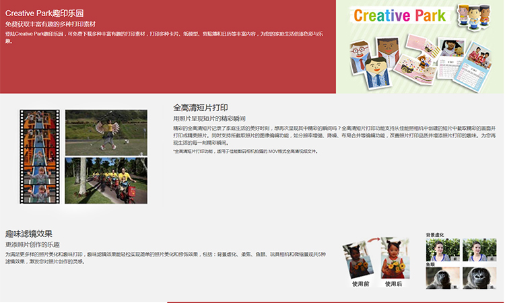This screenshot has width=505, height=303.
Task: Click the film strip thumbnail image
Action: click(40, 156)
